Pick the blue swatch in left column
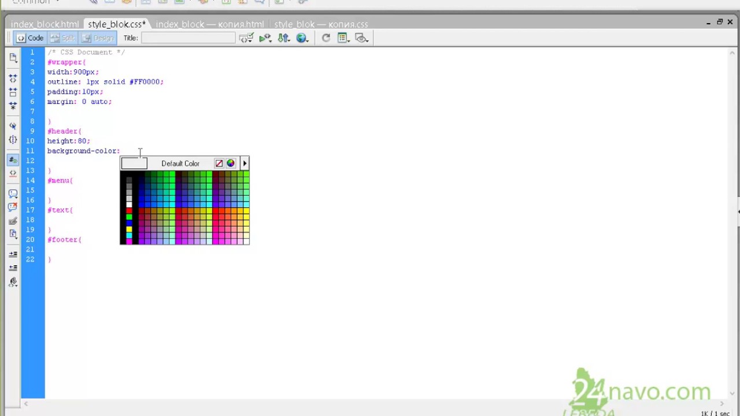 click(129, 223)
